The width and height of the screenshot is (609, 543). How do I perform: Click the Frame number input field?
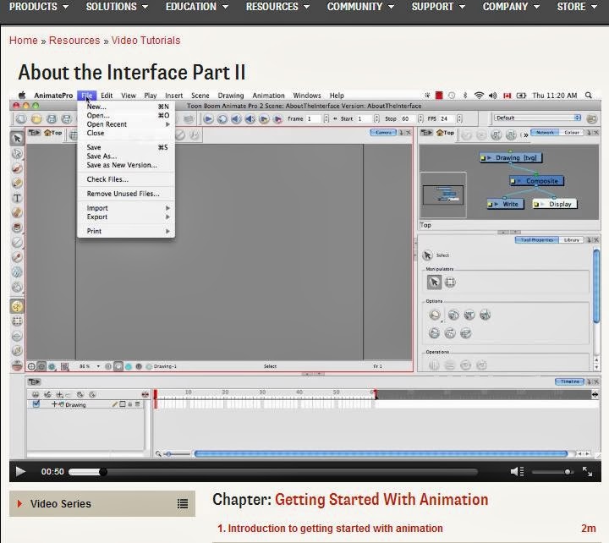click(x=314, y=119)
